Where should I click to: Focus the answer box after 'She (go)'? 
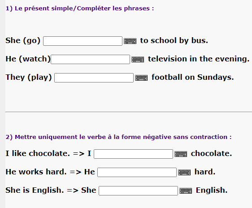click(x=83, y=41)
